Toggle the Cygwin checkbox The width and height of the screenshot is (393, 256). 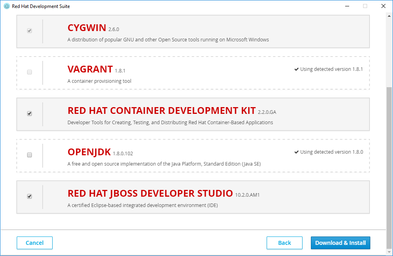[x=29, y=31]
